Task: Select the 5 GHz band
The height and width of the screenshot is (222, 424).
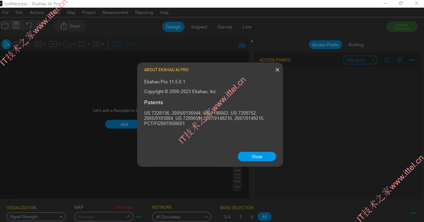Action: pyautogui.click(x=240, y=217)
